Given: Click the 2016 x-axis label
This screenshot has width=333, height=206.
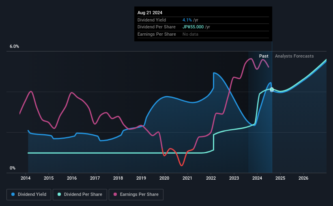Looking at the screenshot, I should [72, 178].
